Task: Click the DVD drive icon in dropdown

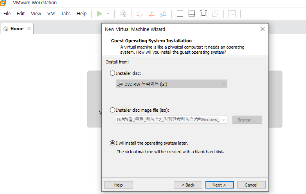Action: click(120, 84)
